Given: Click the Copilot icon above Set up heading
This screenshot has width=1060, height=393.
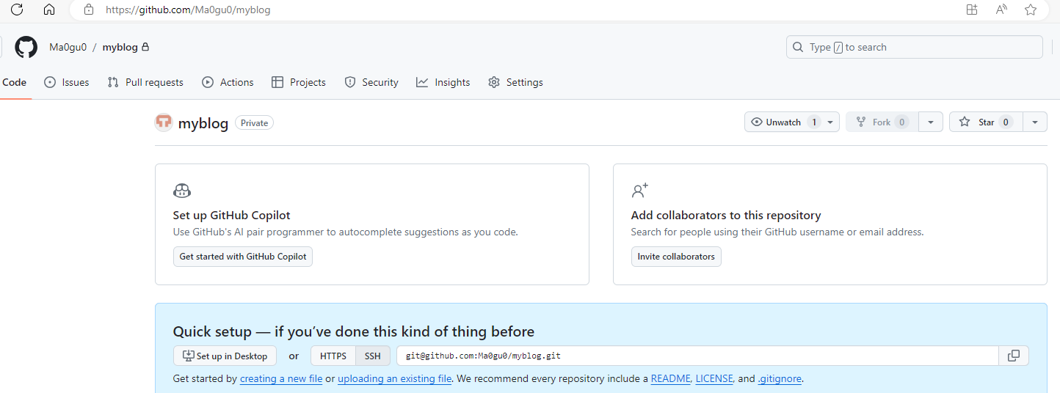Looking at the screenshot, I should (x=182, y=191).
